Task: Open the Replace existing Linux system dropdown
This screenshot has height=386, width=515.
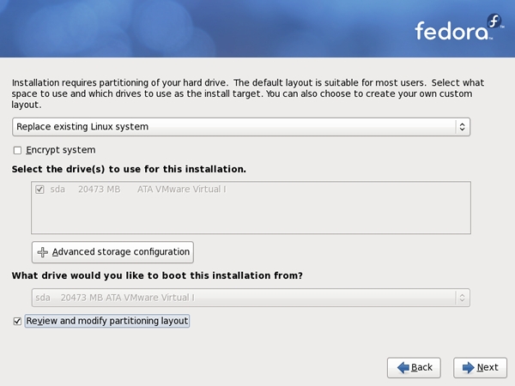Action: (241, 127)
